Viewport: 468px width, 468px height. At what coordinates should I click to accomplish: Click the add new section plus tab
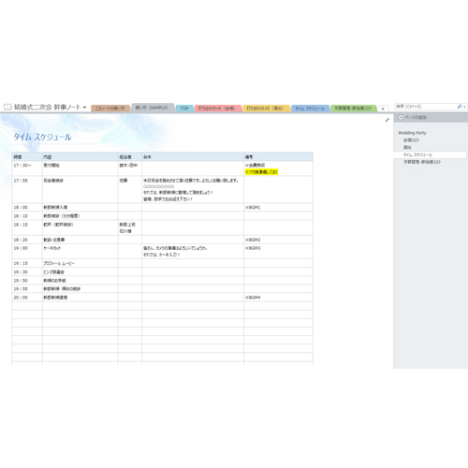point(383,109)
